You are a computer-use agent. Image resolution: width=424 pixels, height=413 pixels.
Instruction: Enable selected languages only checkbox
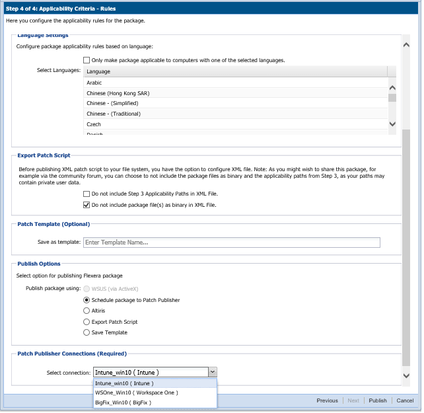point(87,60)
